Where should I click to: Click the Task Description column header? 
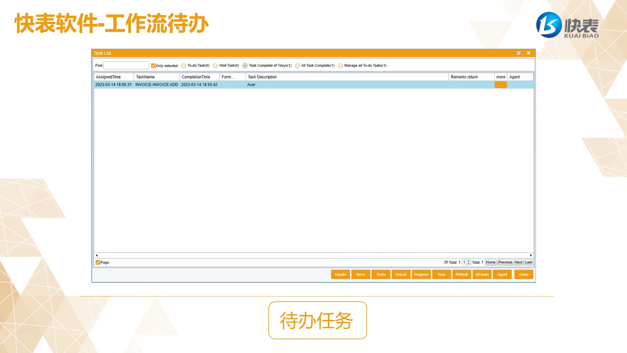click(x=347, y=77)
